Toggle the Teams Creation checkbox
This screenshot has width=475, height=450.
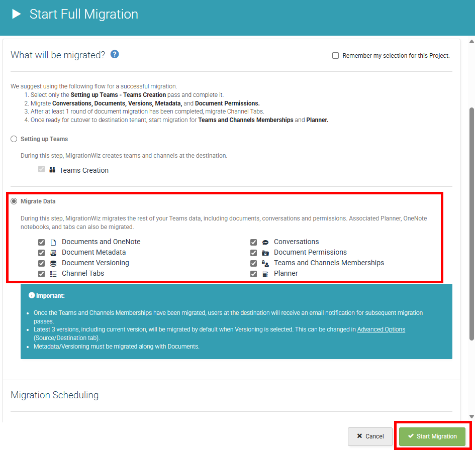tap(42, 169)
